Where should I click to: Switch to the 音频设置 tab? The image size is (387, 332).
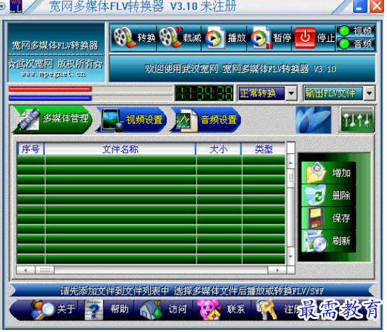206,120
